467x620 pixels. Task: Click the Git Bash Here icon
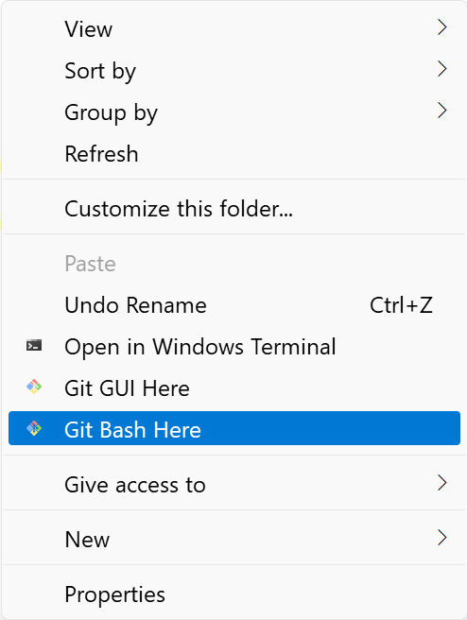pos(34,428)
